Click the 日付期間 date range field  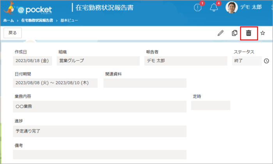click(55, 83)
